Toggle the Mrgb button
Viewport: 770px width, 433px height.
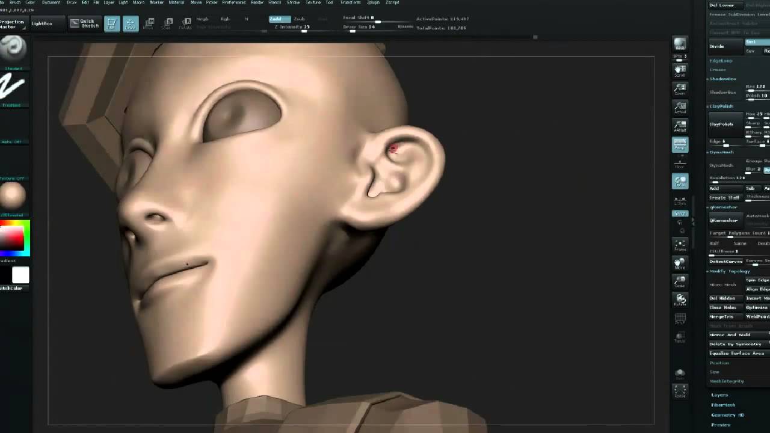[x=202, y=19]
